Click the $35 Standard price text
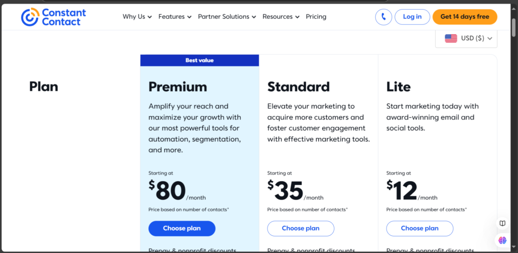This screenshot has height=253, width=518. pos(285,191)
